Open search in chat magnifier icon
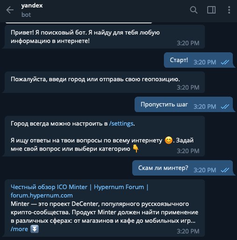This screenshot has height=240, width=237. click(x=194, y=10)
